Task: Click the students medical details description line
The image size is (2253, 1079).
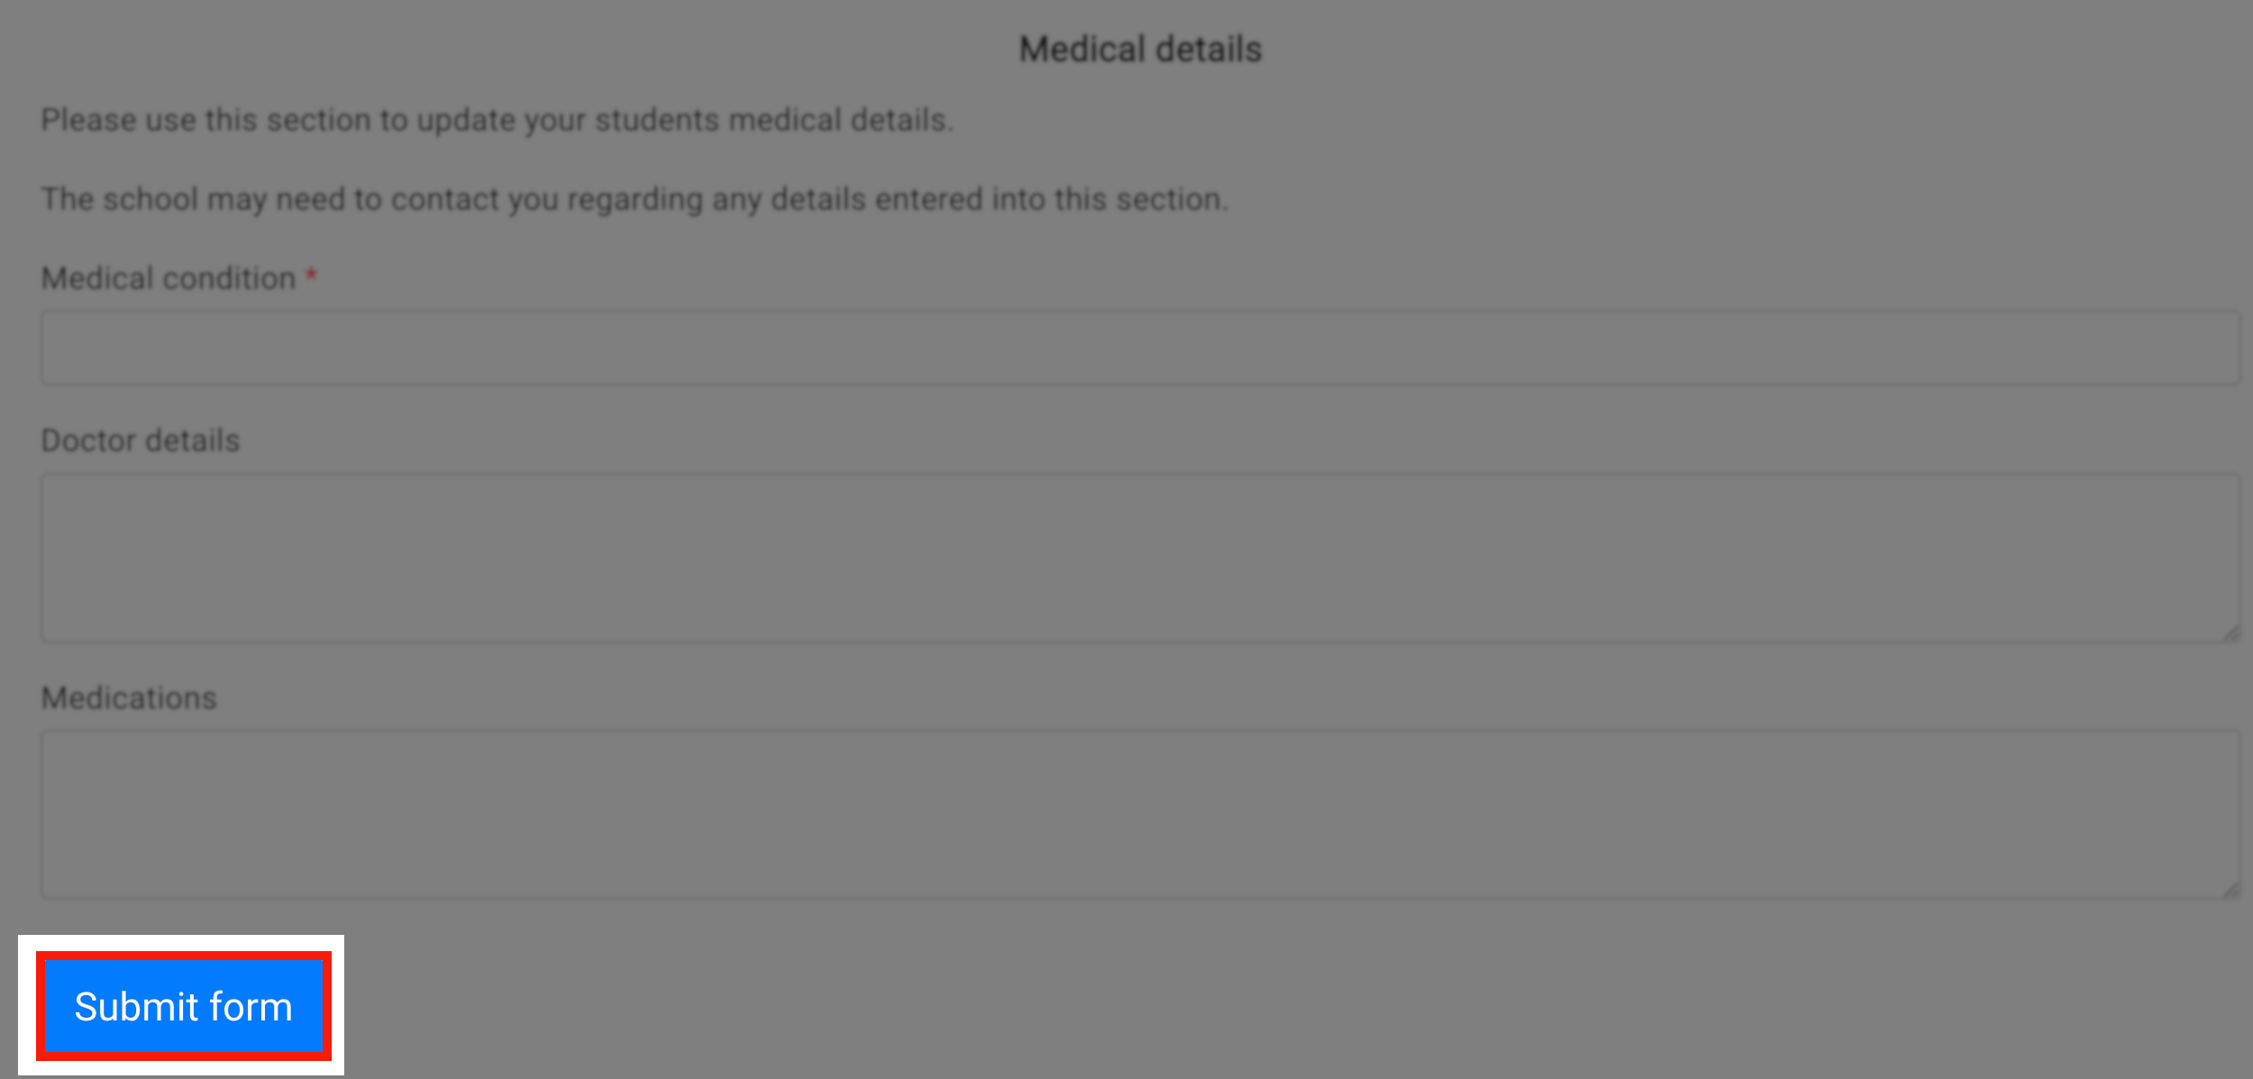Action: pyautogui.click(x=497, y=119)
